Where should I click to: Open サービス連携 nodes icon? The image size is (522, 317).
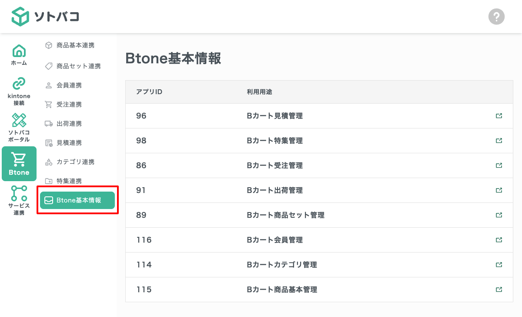[19, 193]
